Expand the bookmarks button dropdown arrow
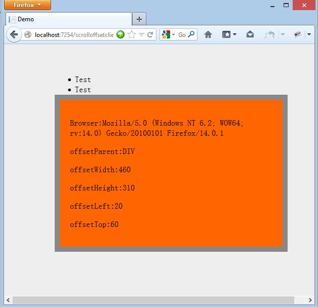318x307 pixels. (x=234, y=34)
